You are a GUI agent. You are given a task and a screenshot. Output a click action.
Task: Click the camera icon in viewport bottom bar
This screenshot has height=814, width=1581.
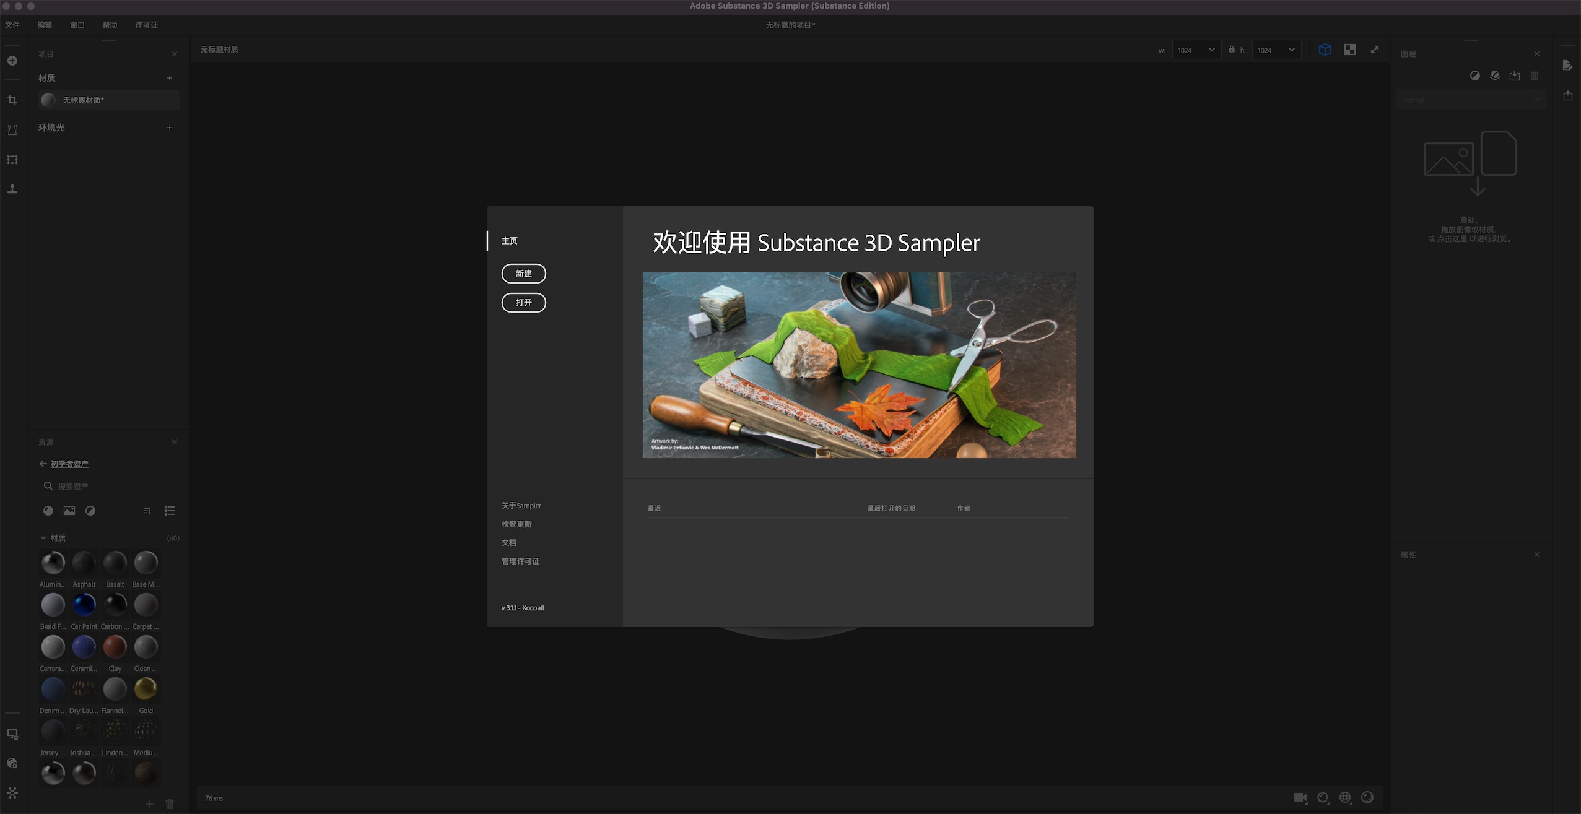pyautogui.click(x=1300, y=798)
